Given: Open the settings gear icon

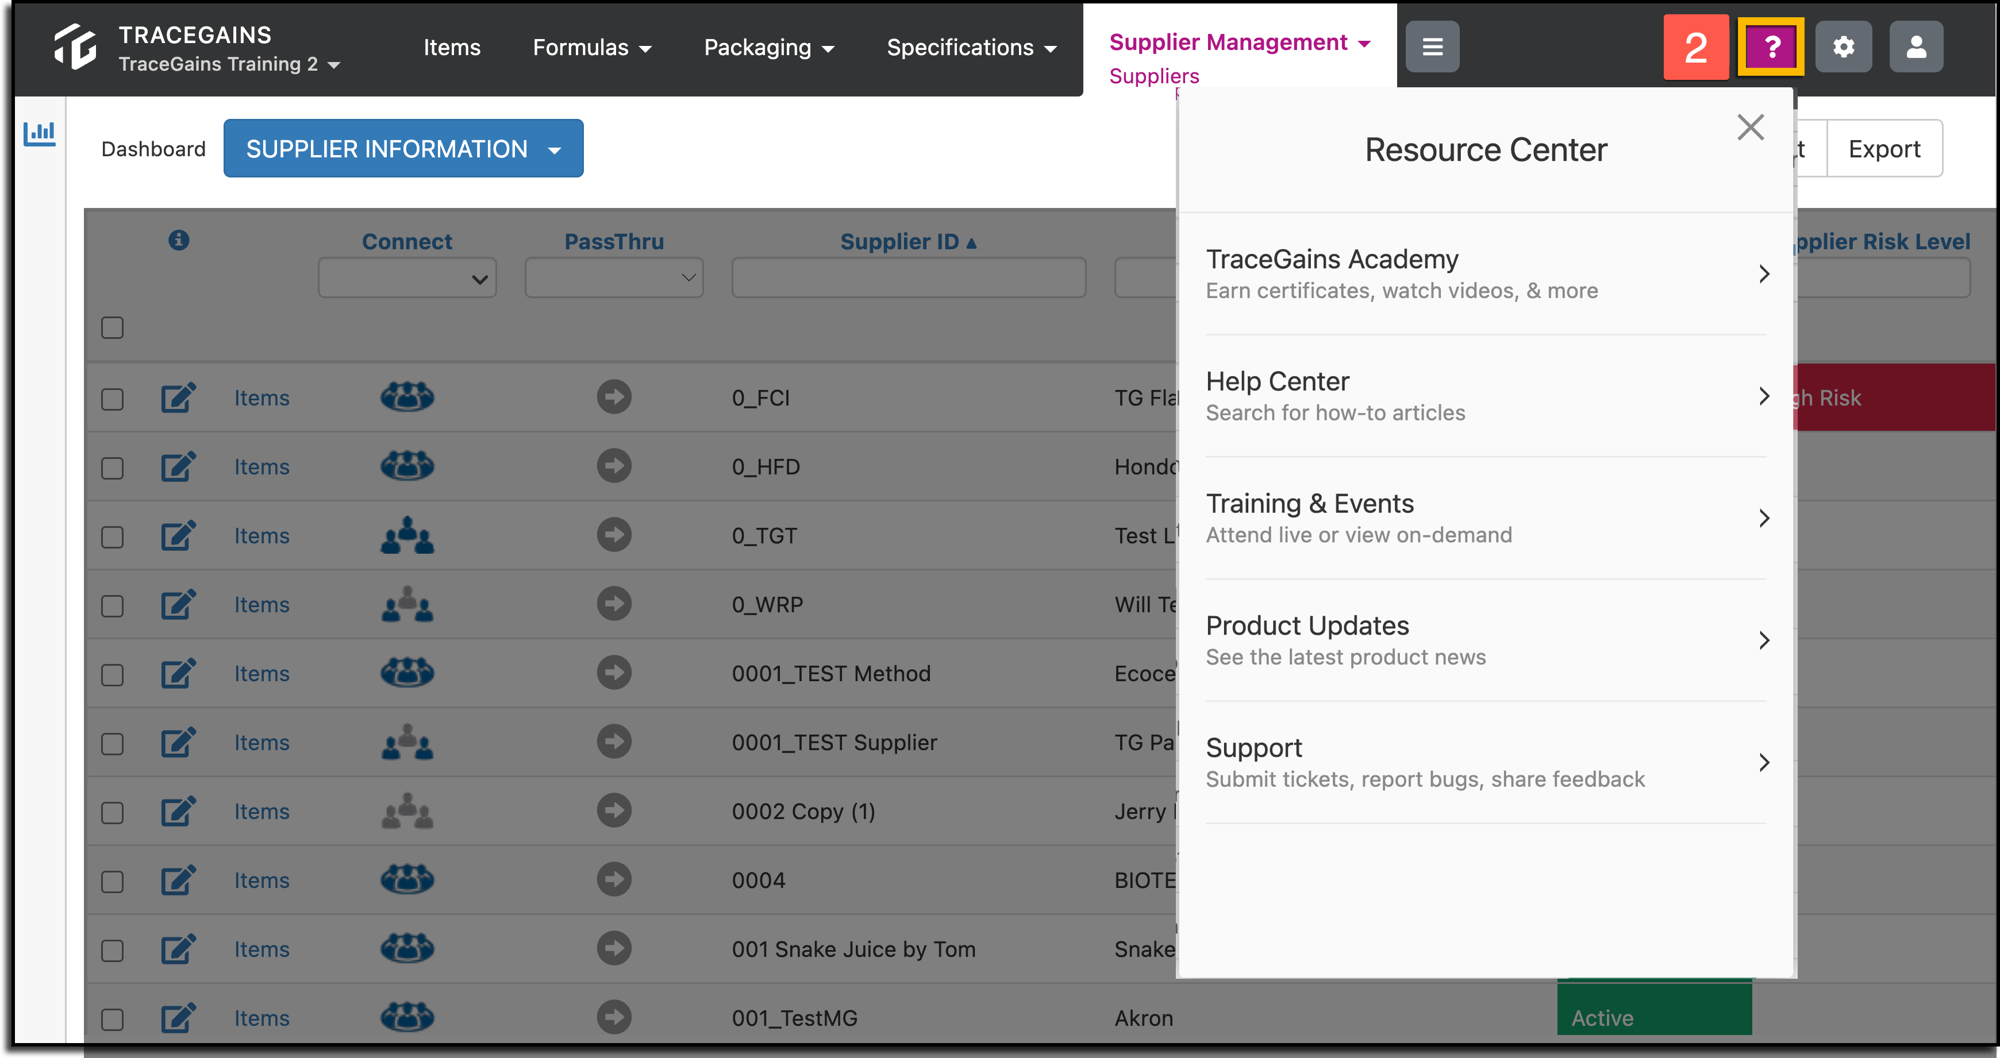Looking at the screenshot, I should 1843,47.
